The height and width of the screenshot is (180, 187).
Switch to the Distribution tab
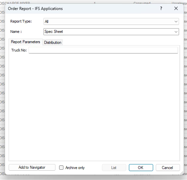point(52,43)
